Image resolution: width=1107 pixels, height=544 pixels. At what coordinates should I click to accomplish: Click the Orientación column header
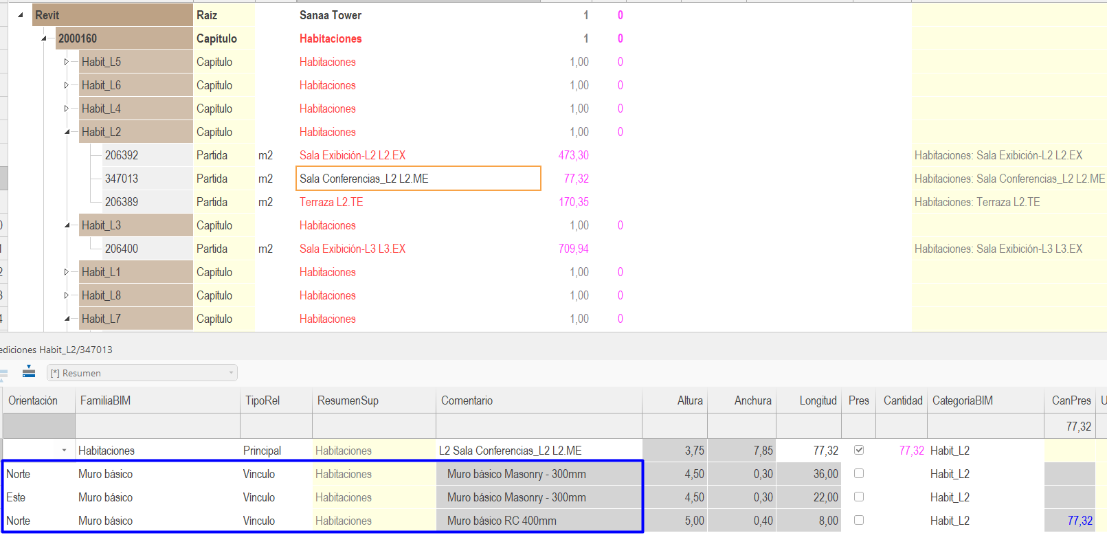tap(39, 400)
